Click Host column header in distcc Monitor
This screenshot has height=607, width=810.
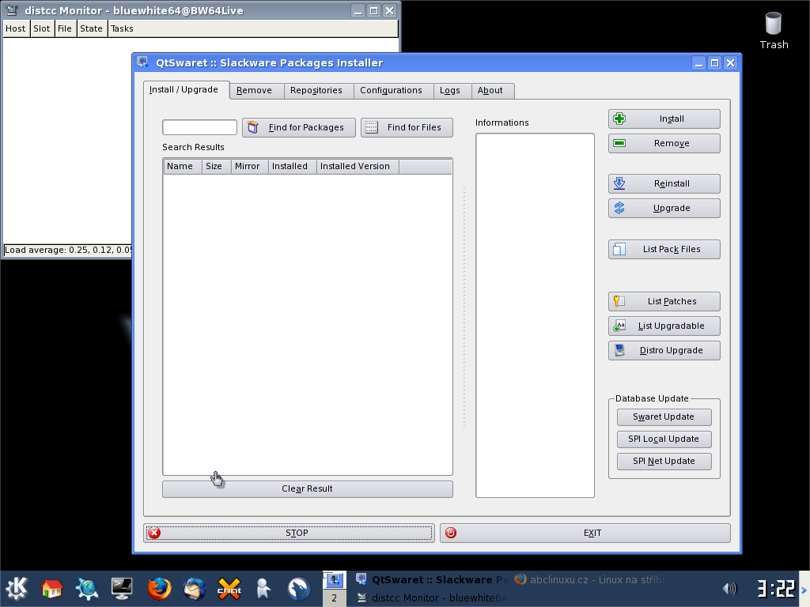[16, 29]
